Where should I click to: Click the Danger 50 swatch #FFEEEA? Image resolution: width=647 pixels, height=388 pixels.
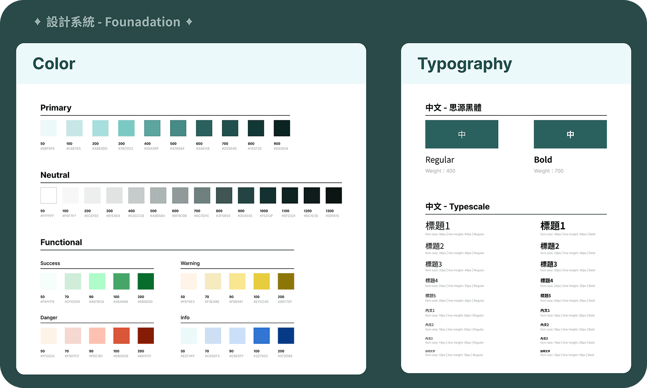click(x=48, y=336)
